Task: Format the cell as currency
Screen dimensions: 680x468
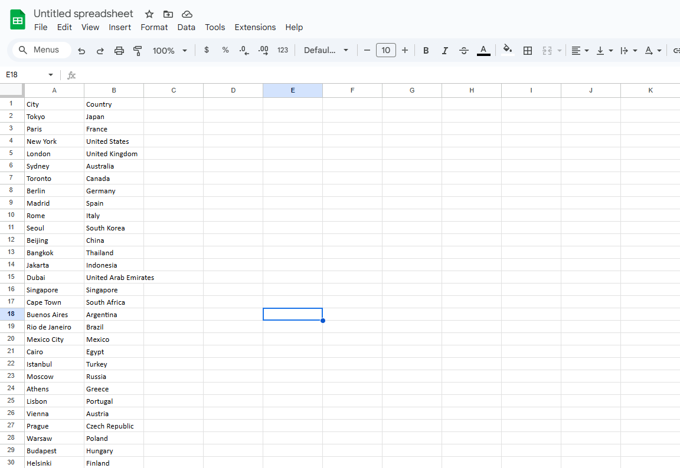Action: [206, 50]
